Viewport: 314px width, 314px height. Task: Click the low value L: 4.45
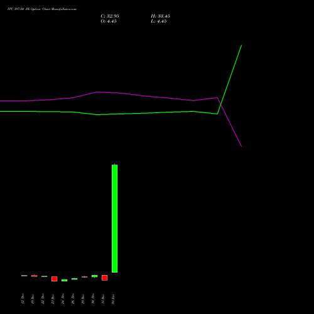[159, 21]
